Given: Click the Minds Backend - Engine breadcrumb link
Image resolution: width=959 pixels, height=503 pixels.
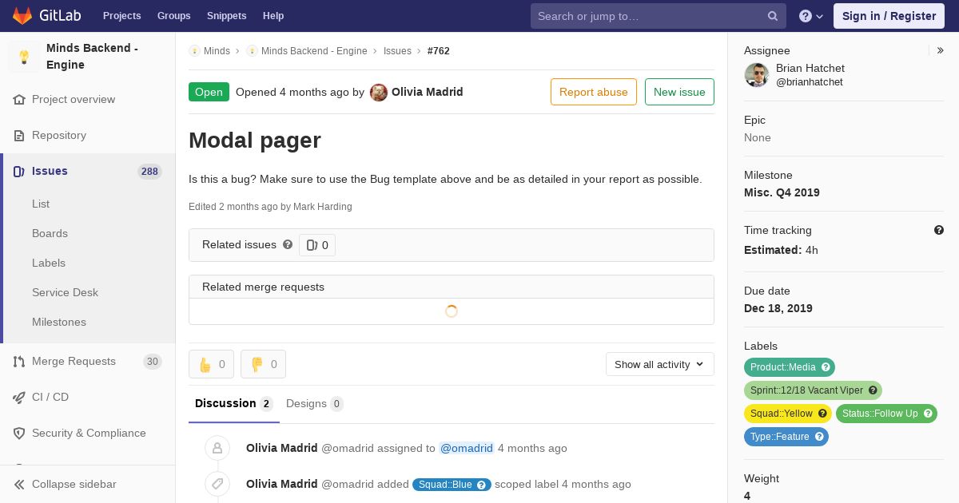Looking at the screenshot, I should coord(314,51).
